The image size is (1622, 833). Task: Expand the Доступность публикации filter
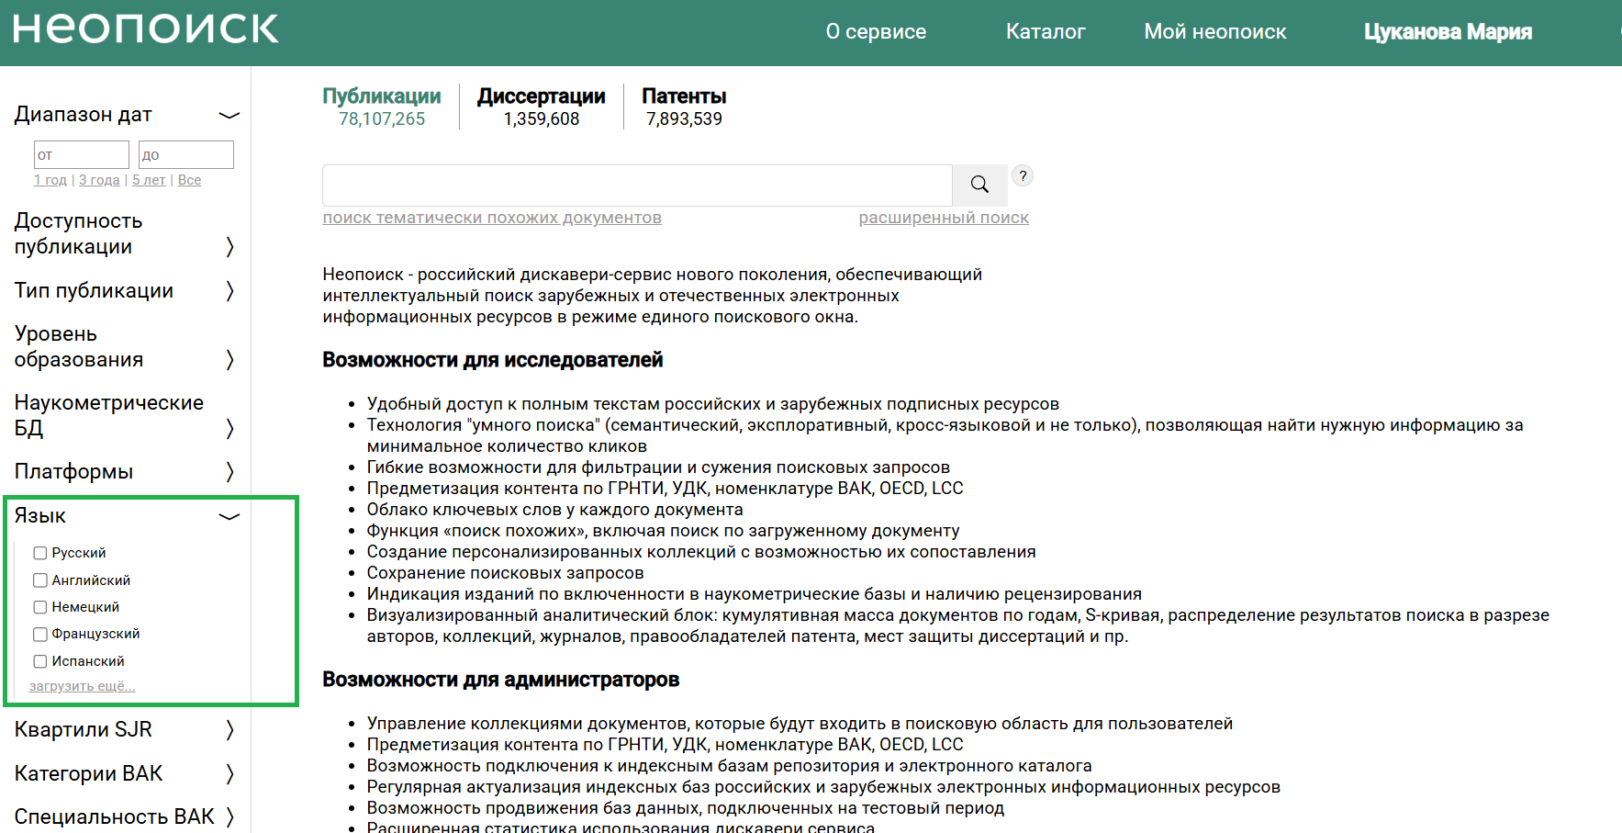click(x=229, y=246)
